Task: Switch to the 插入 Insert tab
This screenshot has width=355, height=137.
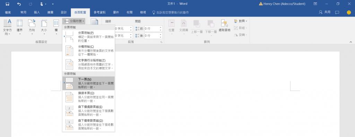Action: [x=37, y=12]
